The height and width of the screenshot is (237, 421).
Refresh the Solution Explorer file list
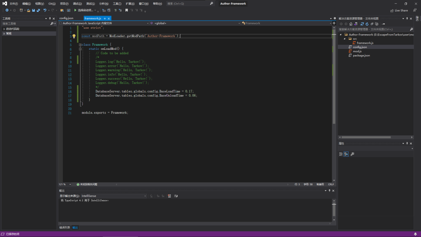(x=367, y=24)
